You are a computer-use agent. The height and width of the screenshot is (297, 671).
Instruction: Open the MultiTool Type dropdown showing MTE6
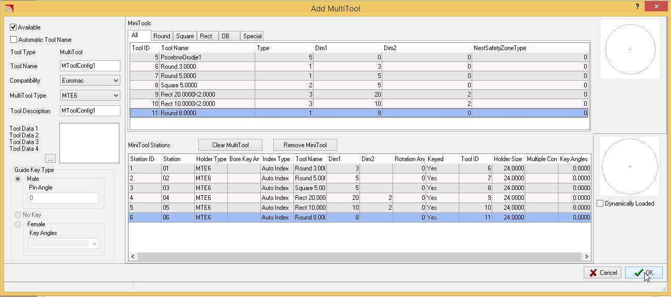(x=90, y=96)
